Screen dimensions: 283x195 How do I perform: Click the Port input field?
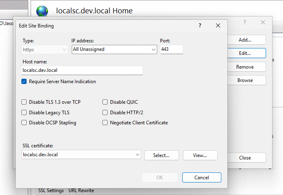point(171,49)
